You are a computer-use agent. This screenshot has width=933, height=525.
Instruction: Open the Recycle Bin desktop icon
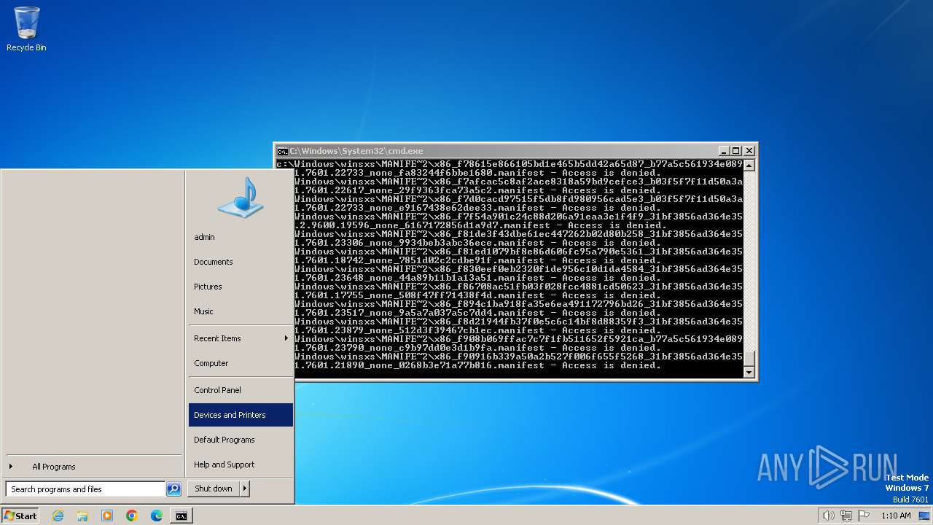[26, 29]
